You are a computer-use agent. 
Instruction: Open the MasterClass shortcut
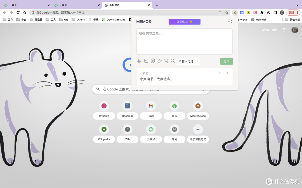click(198, 110)
